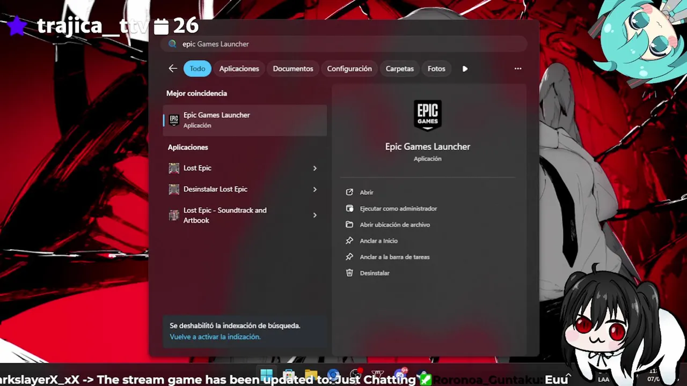The height and width of the screenshot is (386, 687).
Task: Click the Epic Games icon in best match
Action: pyautogui.click(x=174, y=120)
